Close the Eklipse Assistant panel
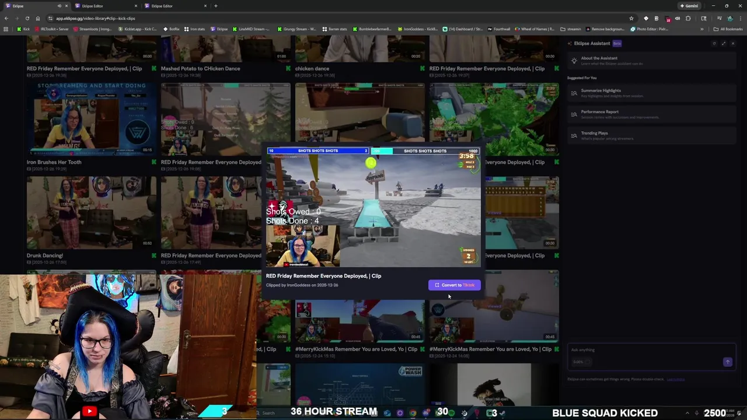This screenshot has height=420, width=747. [733, 43]
